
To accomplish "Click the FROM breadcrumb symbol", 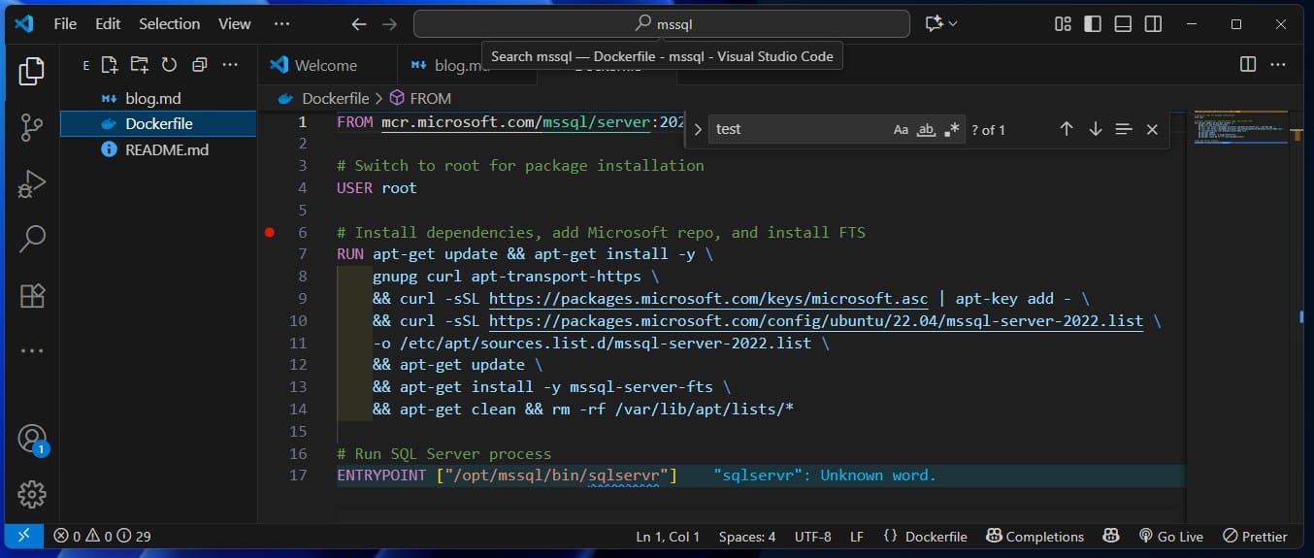I will tap(420, 98).
